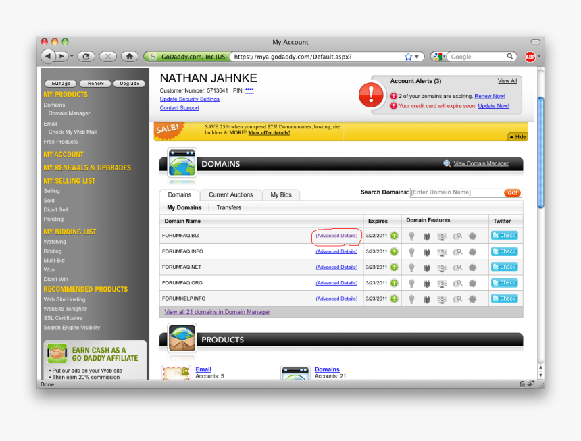Image resolution: width=581 pixels, height=441 pixels.
Task: Click the magnifier feature icon for FORUMFAQ.ORG
Action: [x=457, y=284]
